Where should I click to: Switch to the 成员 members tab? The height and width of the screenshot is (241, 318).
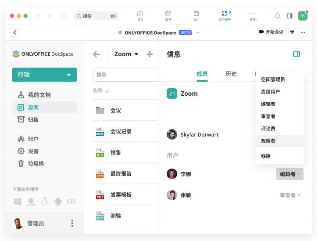pyautogui.click(x=202, y=74)
